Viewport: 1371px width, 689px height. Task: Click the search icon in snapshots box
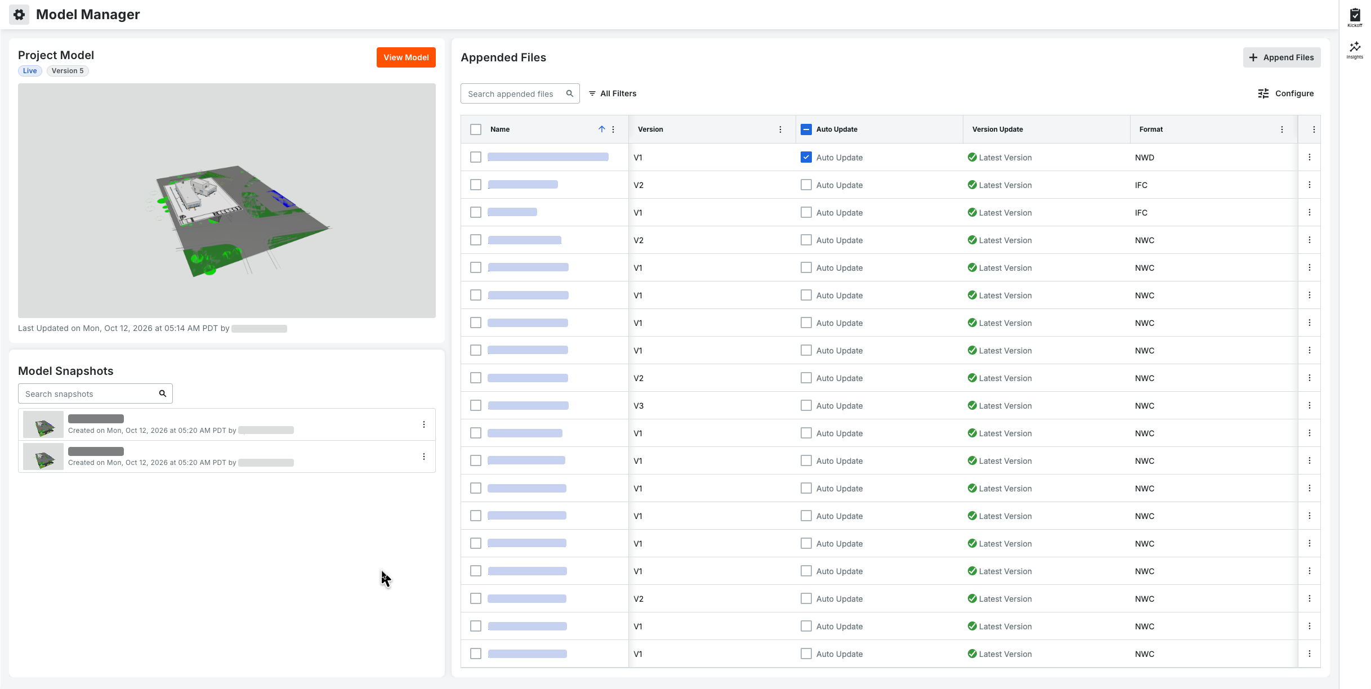(x=163, y=393)
